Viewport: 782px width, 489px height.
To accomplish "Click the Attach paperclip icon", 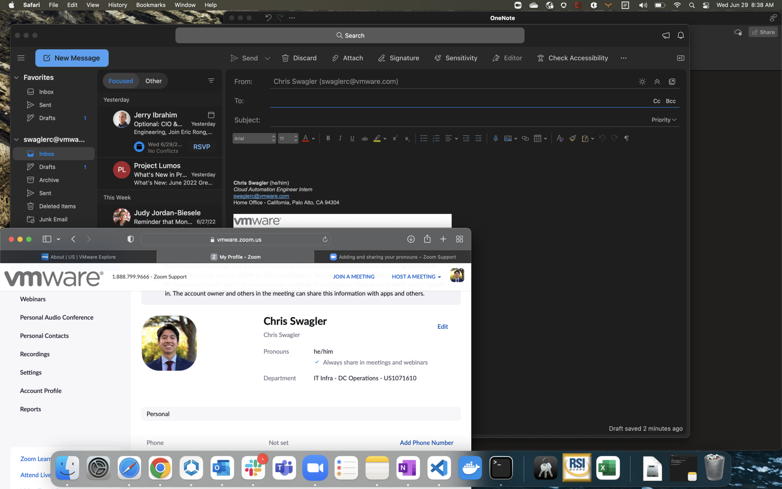I will (335, 58).
